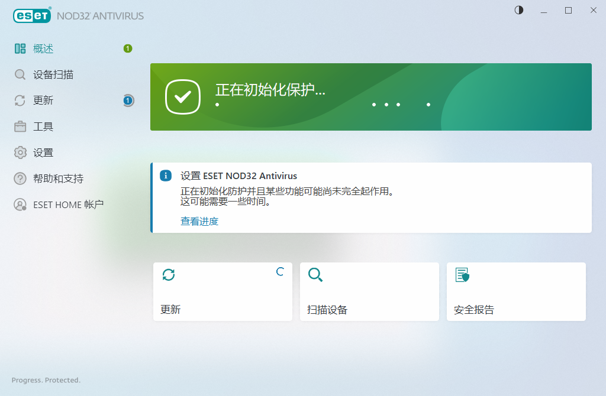
Task: Click the 设置 ESET NOD32 Antivirus heading
Action: 238,176
